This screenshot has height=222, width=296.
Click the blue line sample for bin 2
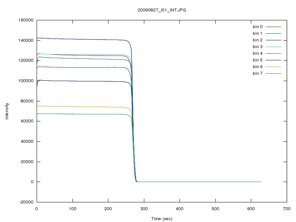coord(273,40)
